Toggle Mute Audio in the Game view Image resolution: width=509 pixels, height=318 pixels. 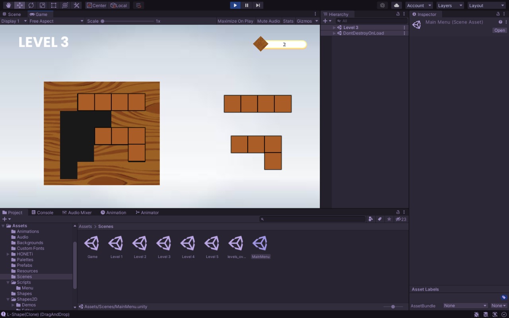268,21
